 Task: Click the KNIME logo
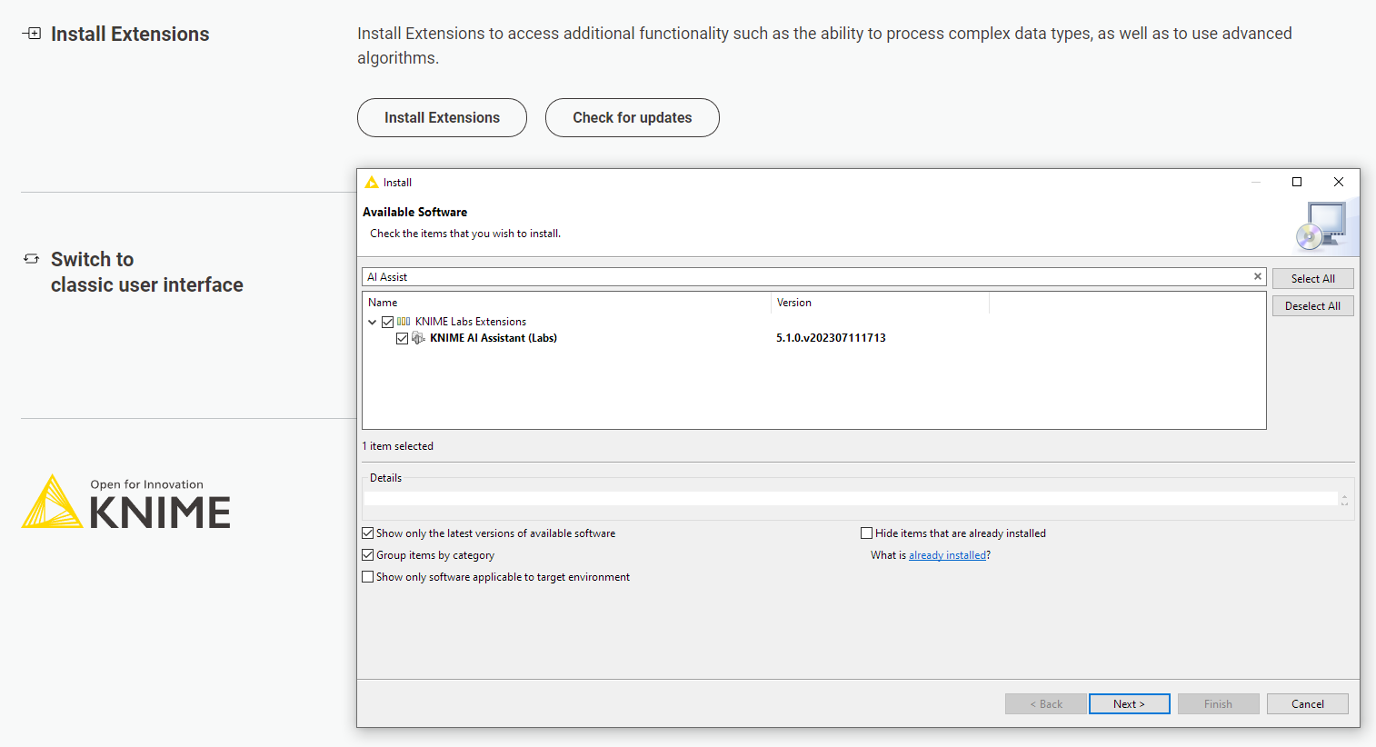126,502
